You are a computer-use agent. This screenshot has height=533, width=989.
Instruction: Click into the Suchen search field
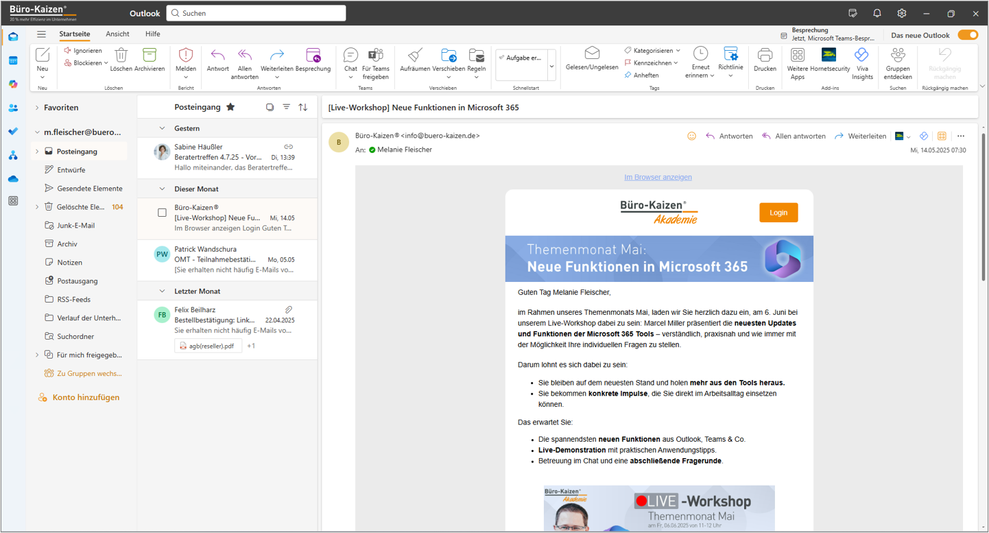pyautogui.click(x=256, y=13)
